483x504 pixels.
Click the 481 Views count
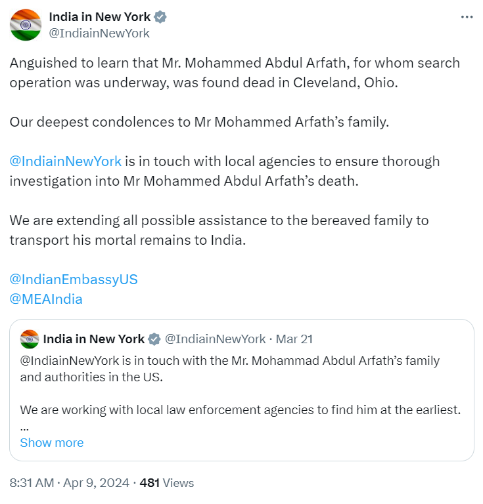[167, 483]
